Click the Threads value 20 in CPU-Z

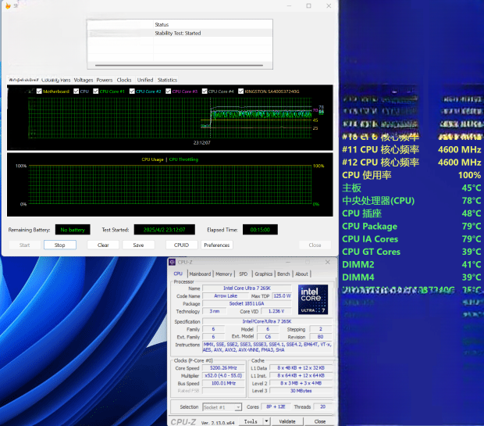pyautogui.click(x=323, y=406)
